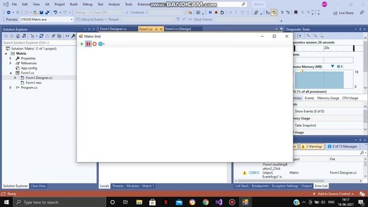Expand the References node in Solution Explorer

tap(10, 63)
